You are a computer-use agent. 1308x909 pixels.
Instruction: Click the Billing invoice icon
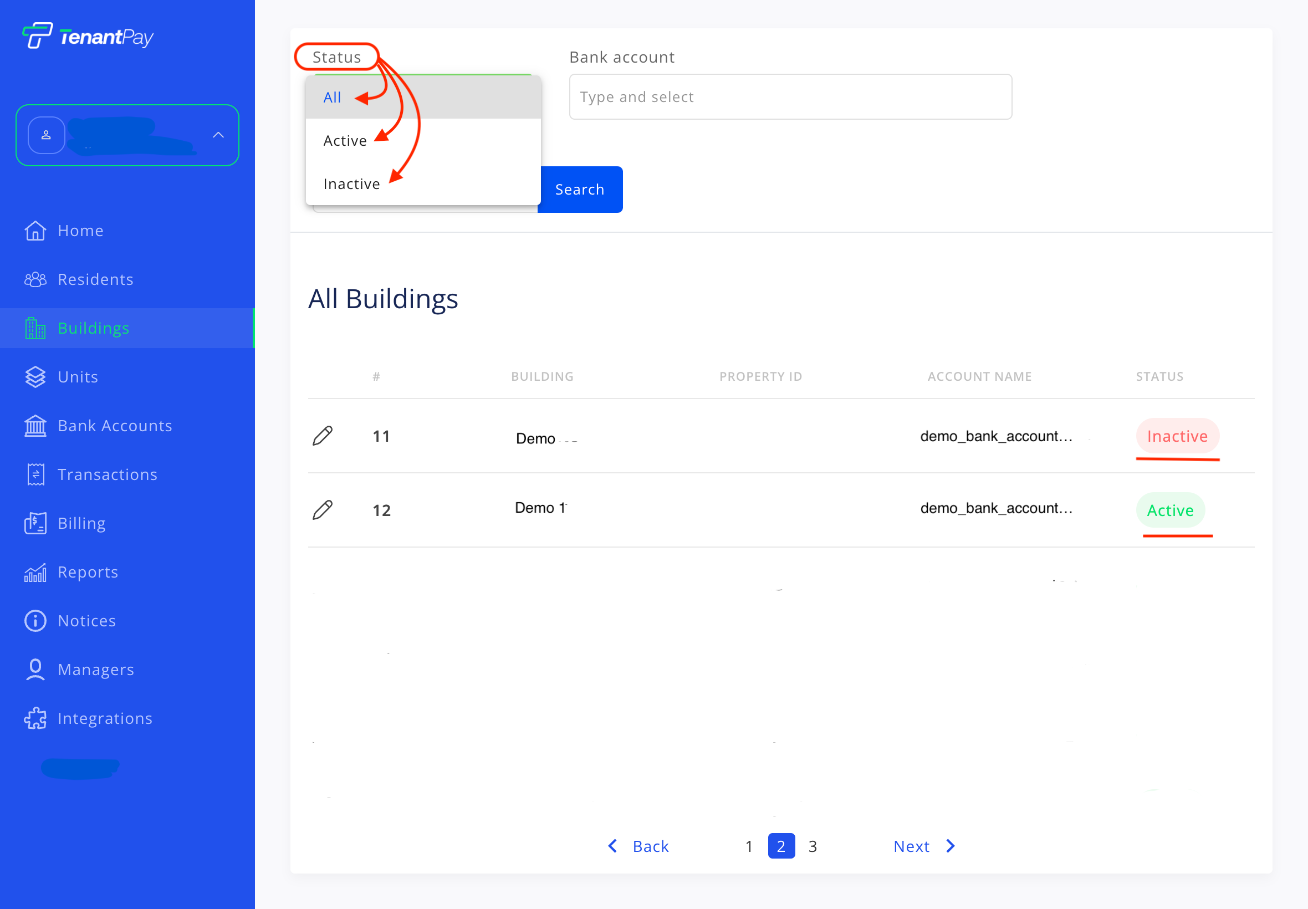tap(35, 523)
